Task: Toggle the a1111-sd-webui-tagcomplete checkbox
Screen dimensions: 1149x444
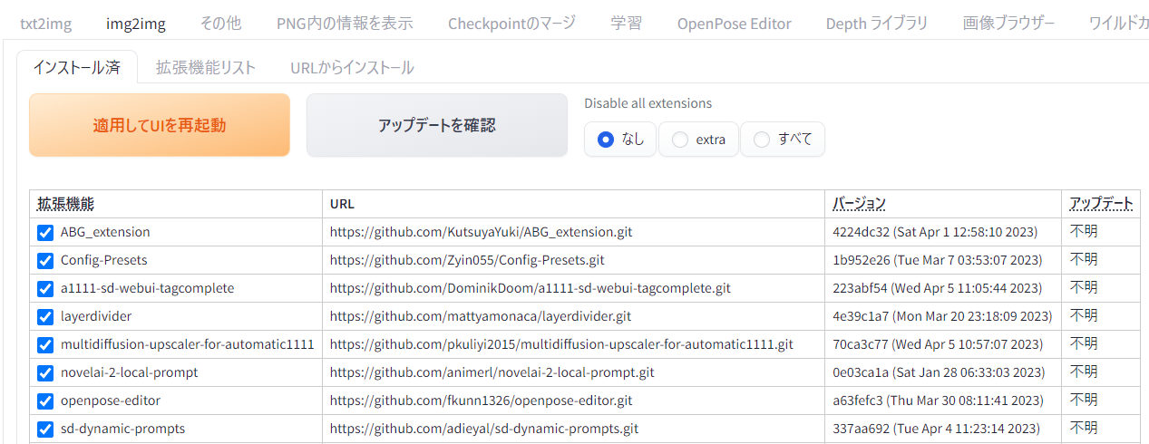Action: (45, 289)
